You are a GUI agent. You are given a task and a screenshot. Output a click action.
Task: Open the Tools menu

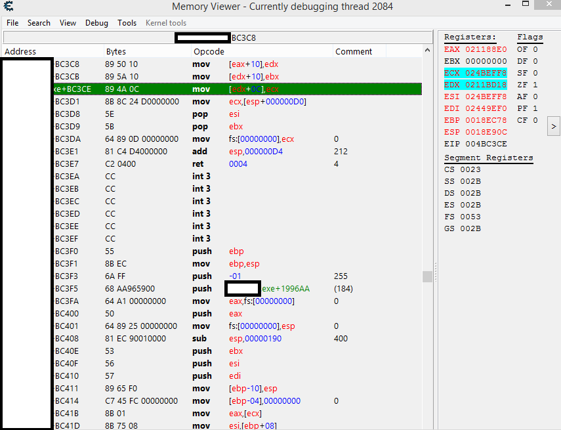click(x=127, y=23)
